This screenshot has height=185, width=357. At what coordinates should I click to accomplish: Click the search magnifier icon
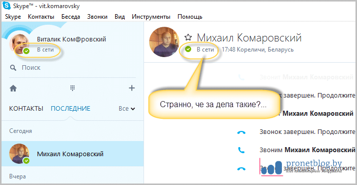coord(13,68)
